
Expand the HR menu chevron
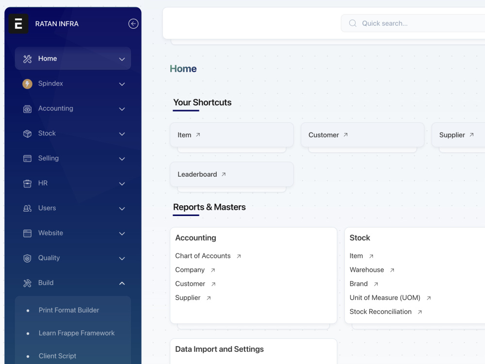tap(122, 184)
